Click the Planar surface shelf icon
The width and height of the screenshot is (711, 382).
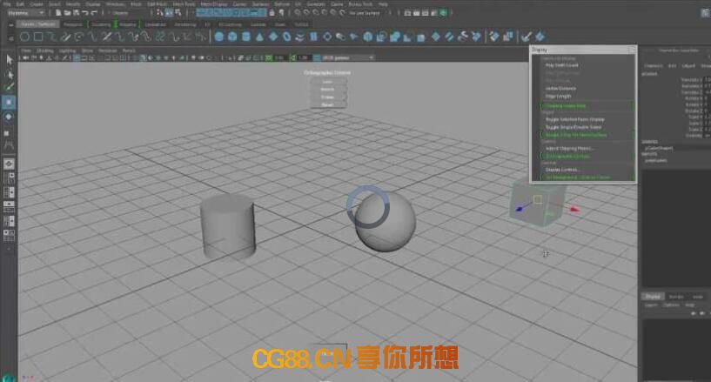(327, 37)
